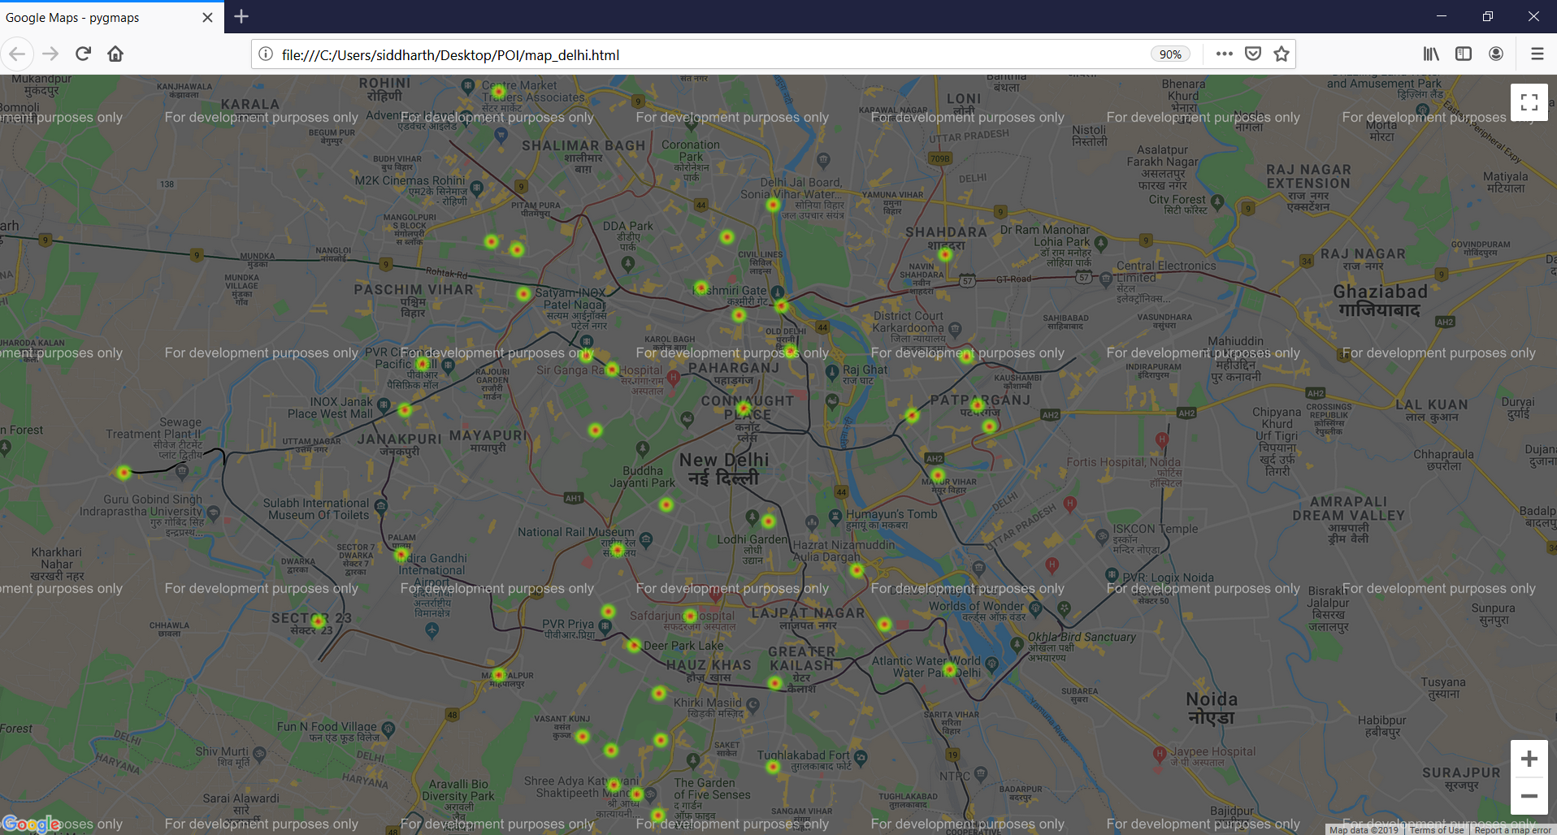1557x835 pixels.
Task: Reload the current map page
Action: [x=83, y=54]
